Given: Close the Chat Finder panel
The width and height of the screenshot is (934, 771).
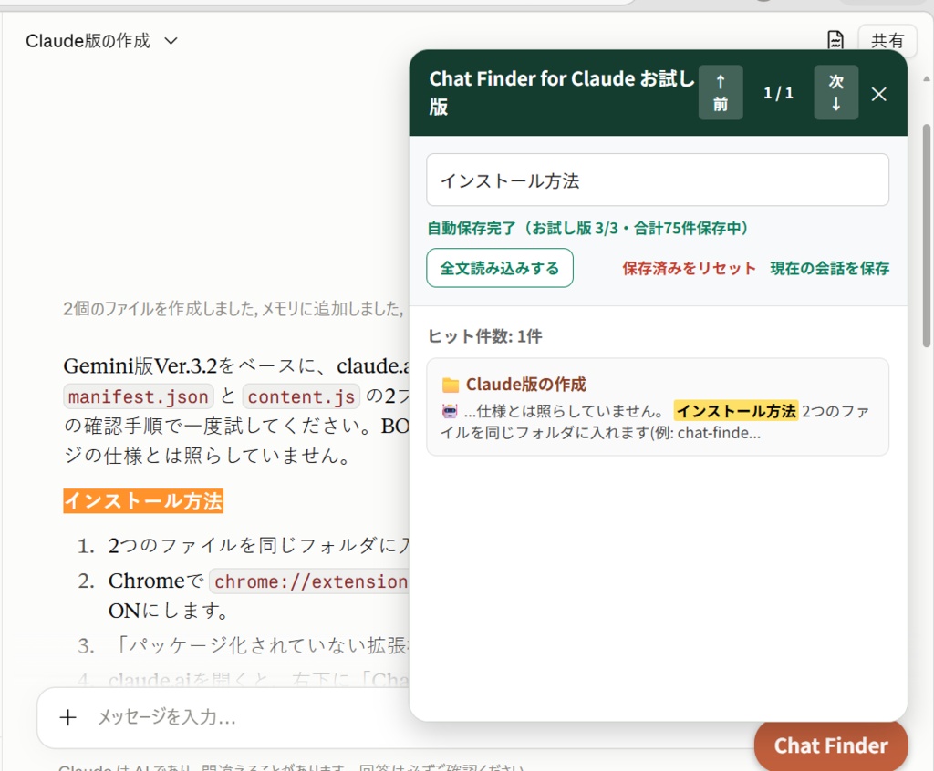Looking at the screenshot, I should [878, 94].
